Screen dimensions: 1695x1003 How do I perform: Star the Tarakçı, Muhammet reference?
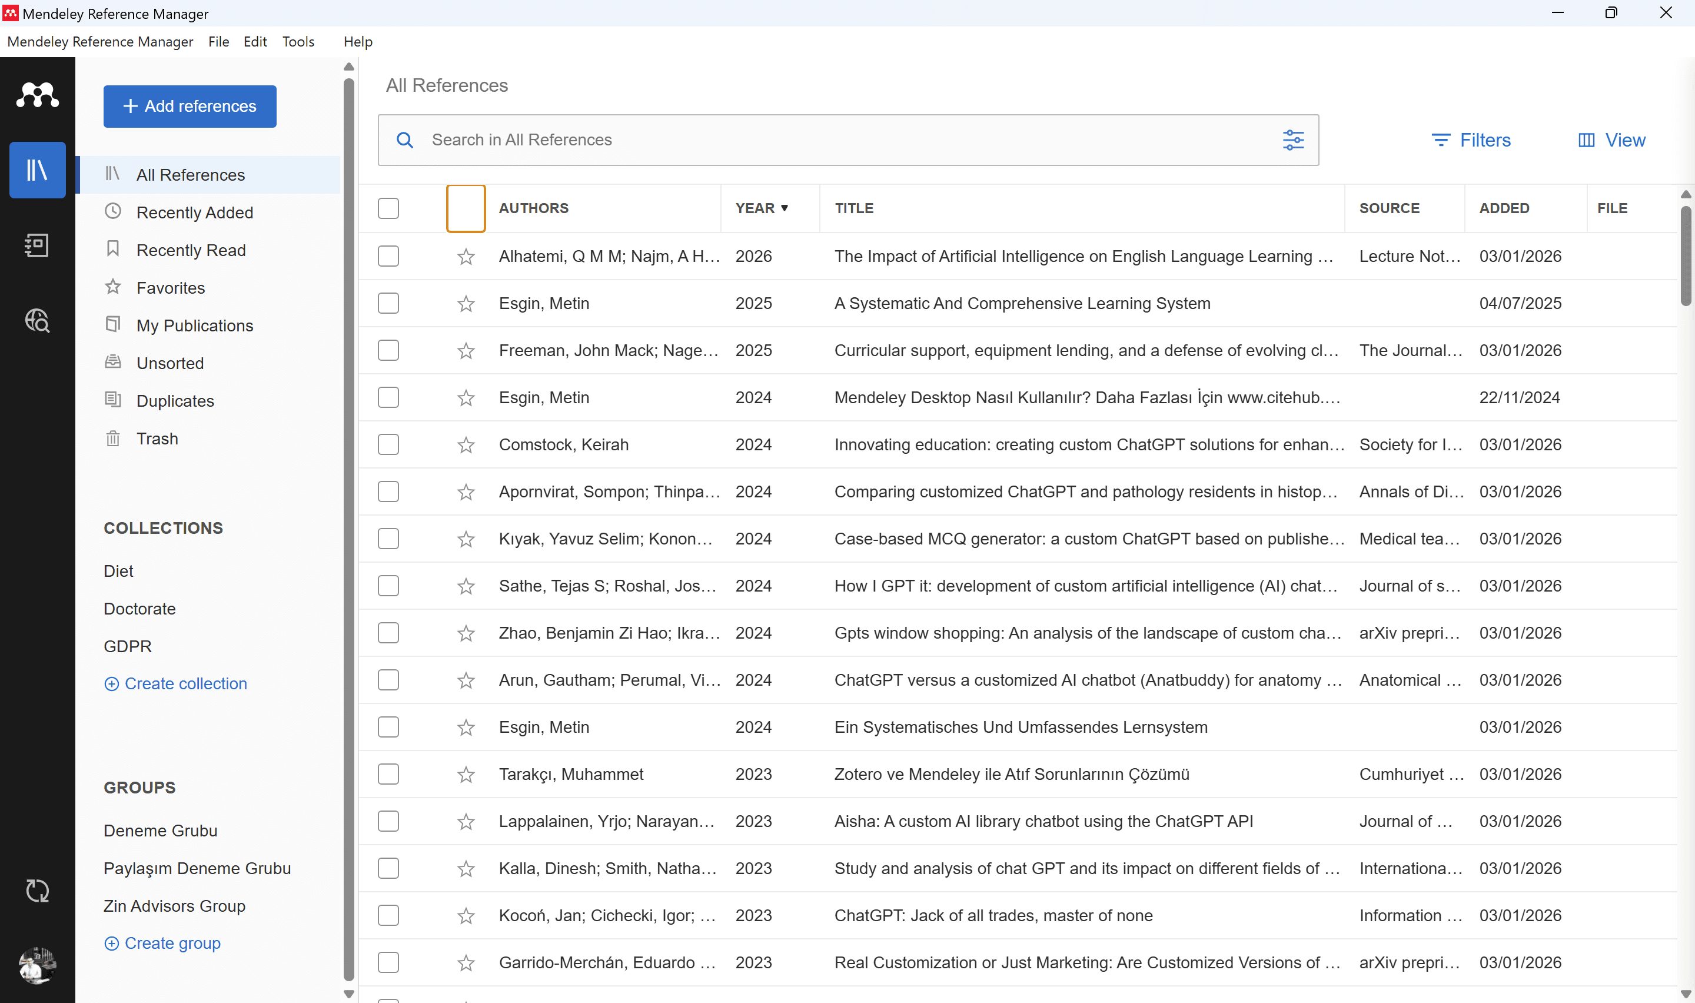click(x=466, y=775)
